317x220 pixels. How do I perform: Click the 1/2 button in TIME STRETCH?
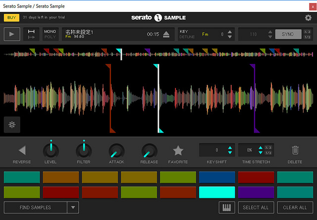point(268,153)
